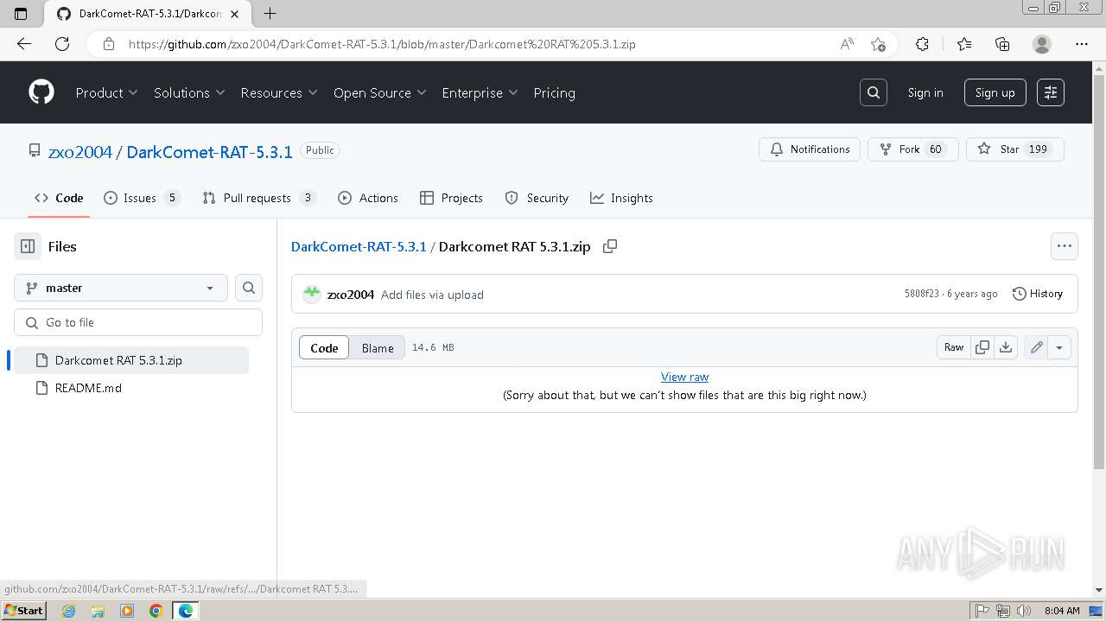Screen dimensions: 1106x622
Task: Expand the Product menu
Action: click(x=107, y=92)
